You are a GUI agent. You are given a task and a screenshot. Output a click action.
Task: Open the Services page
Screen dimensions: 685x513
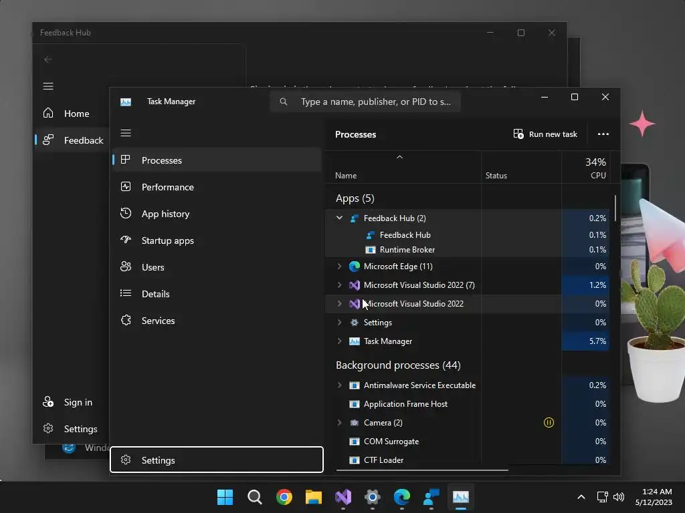click(217, 321)
